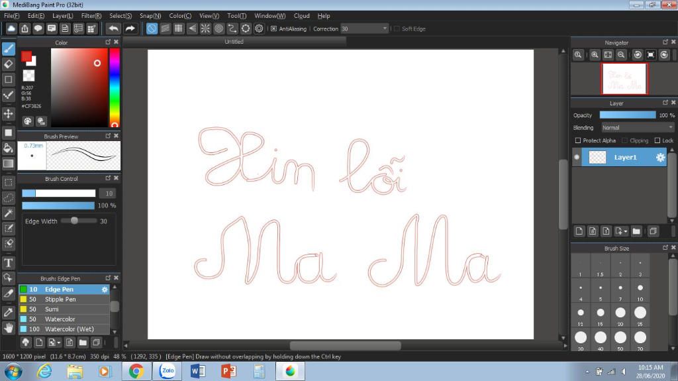Select the Gradient tool
The width and height of the screenshot is (678, 381).
pos(8,164)
